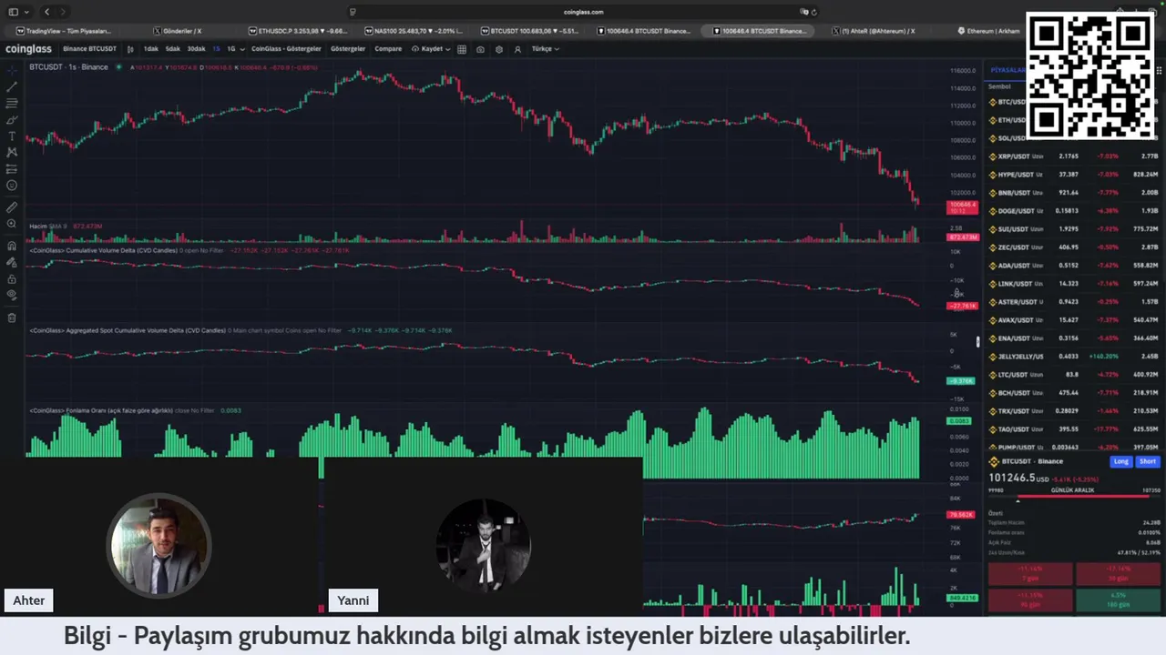This screenshot has height=655, width=1166.
Task: Select the ruler measure tool
Action: click(x=12, y=207)
